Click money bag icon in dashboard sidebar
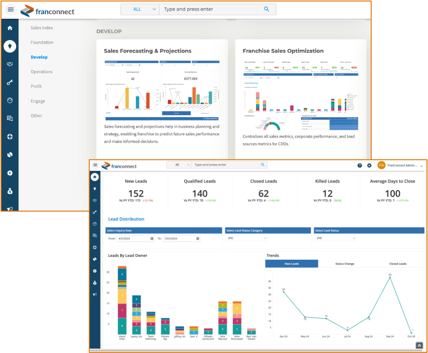This screenshot has width=428, height=353. [x=95, y=283]
